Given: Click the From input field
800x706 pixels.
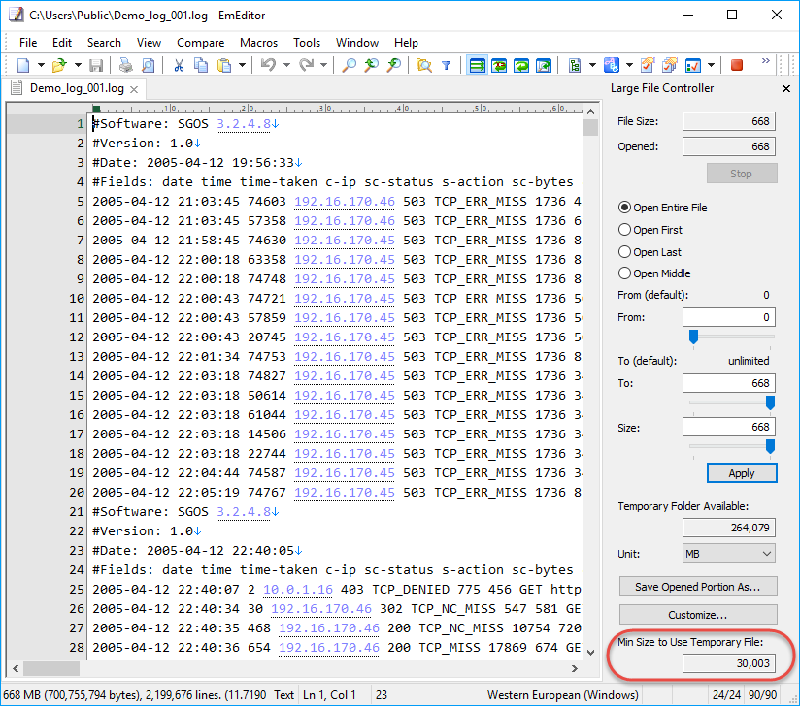Looking at the screenshot, I should click(728, 317).
